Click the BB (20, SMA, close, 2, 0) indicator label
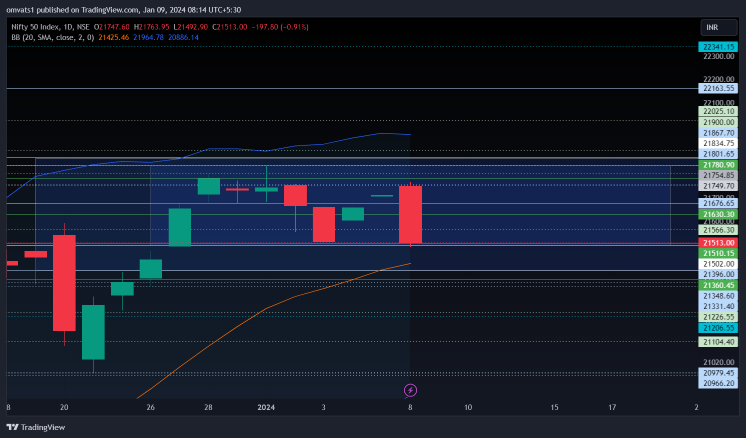746x438 pixels. (x=53, y=37)
